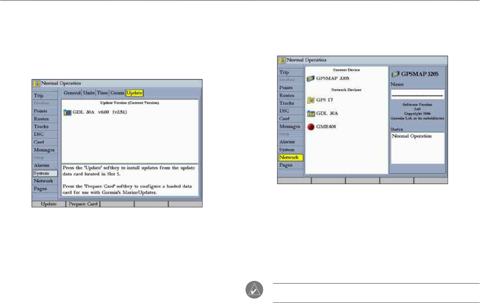Click the 'Network Devices' heading
Viewport: 480px width, 303px height.
346,90
